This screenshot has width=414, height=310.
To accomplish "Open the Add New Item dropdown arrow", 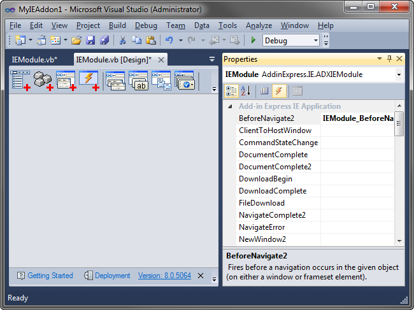I will tap(66, 40).
